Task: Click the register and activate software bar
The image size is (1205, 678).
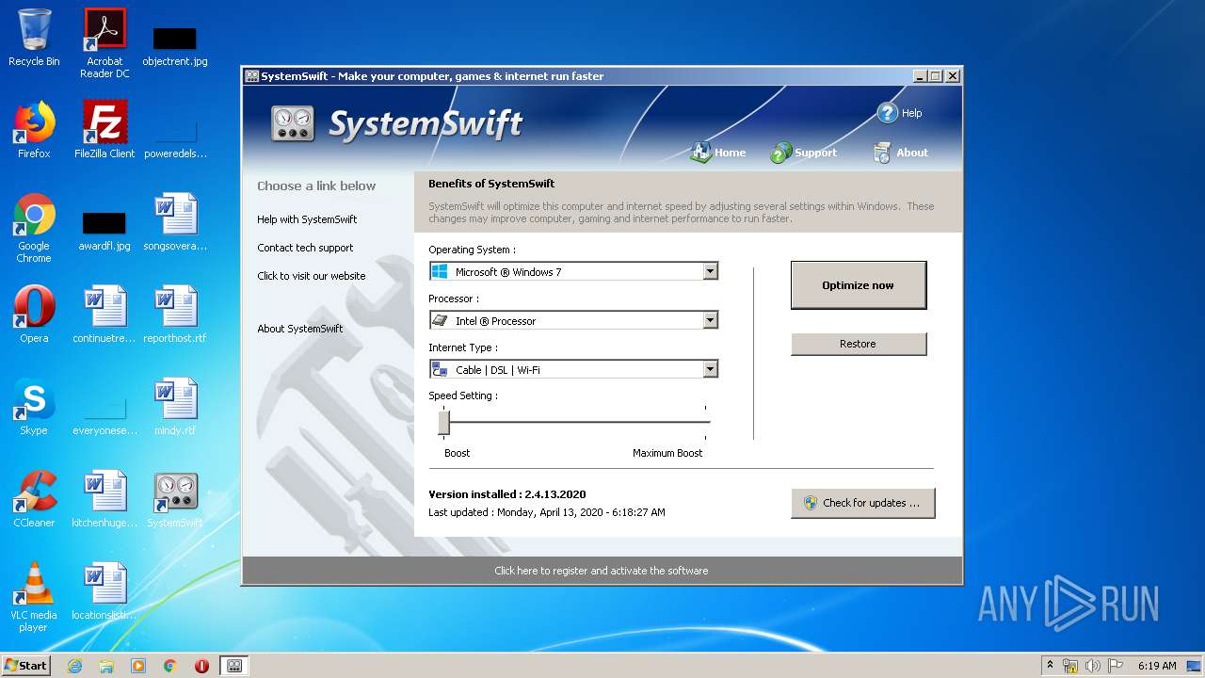Action: click(602, 571)
